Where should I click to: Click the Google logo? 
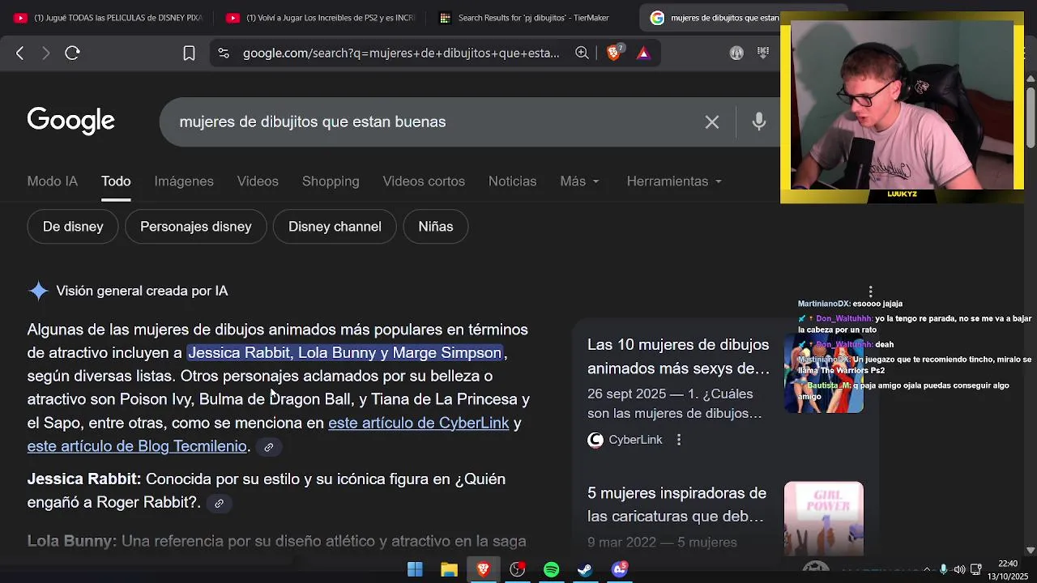coord(71,121)
